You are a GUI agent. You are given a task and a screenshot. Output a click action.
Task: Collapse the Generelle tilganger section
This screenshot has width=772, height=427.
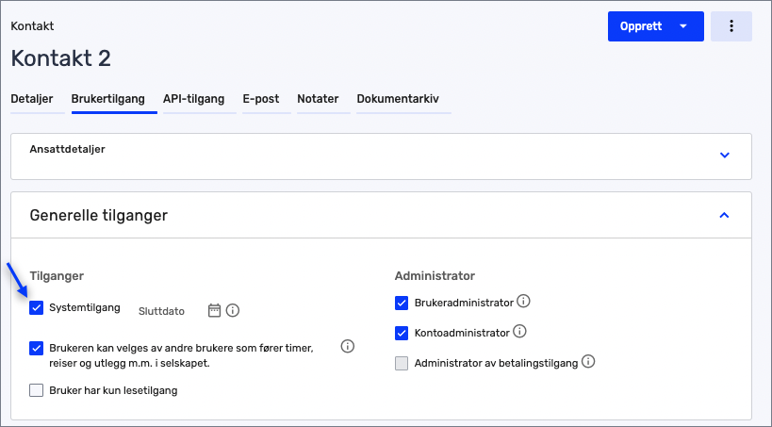(724, 215)
